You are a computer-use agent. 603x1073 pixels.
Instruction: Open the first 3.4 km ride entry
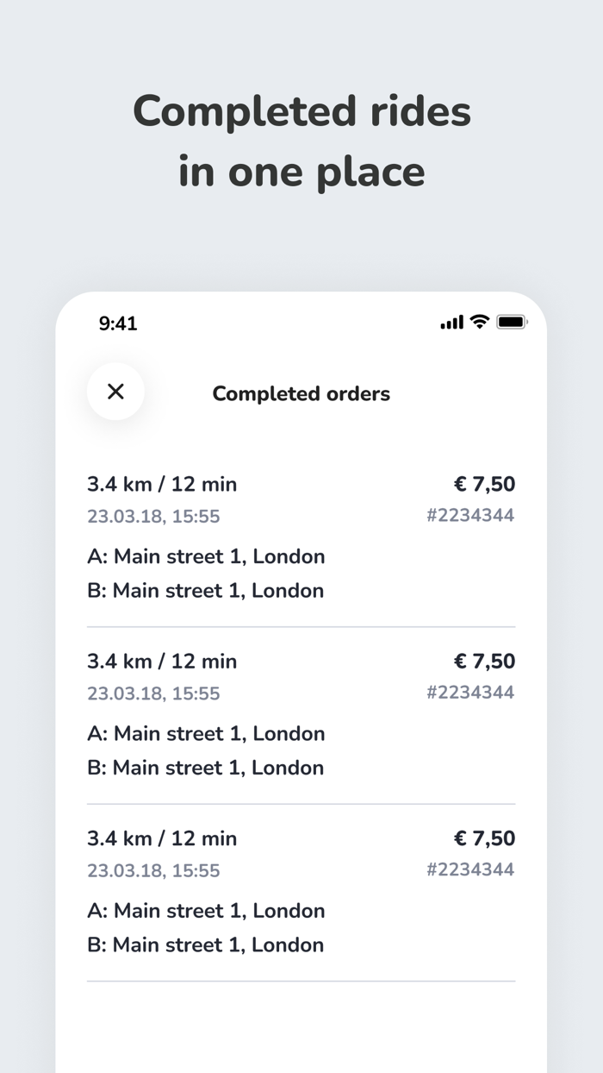(162, 484)
